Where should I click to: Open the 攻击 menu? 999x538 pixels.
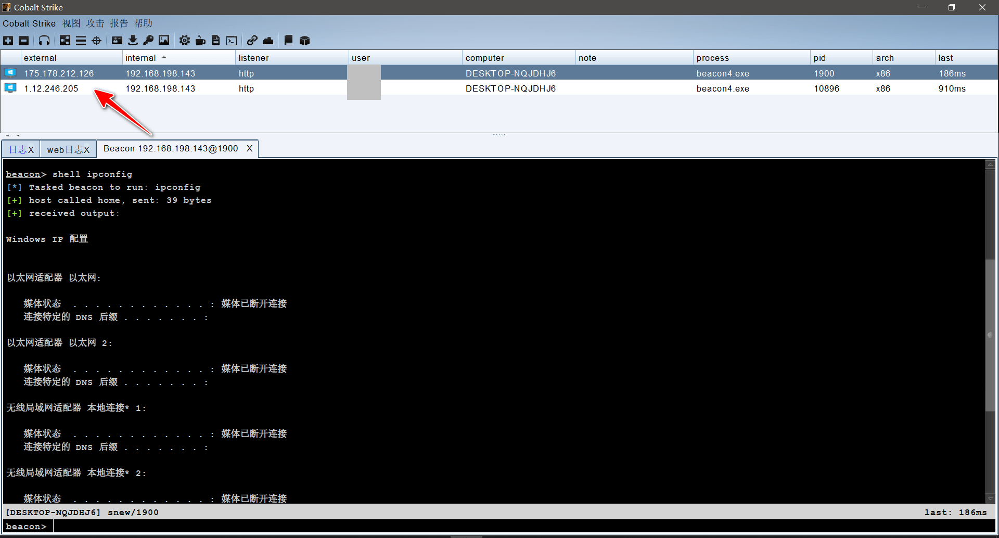point(95,23)
